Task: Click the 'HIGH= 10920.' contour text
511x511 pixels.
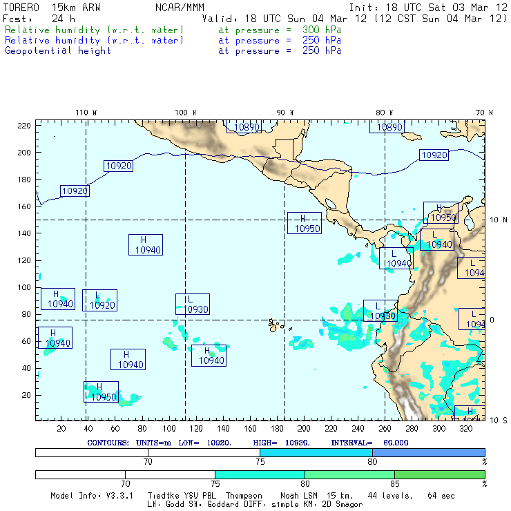Action: click(282, 443)
